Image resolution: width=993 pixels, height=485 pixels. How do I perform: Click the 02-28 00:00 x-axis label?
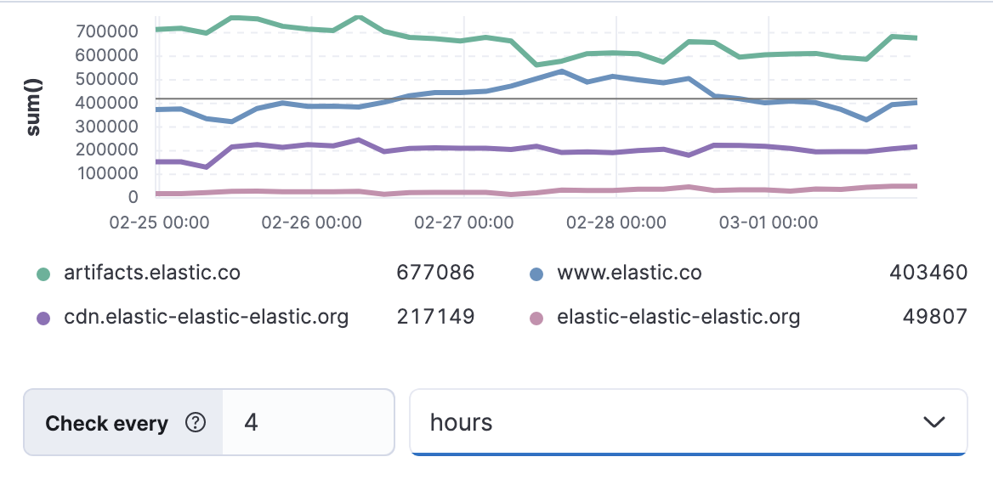pos(616,223)
